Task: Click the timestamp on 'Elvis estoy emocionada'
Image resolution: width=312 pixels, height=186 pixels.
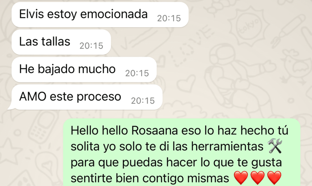Action: [x=169, y=19]
